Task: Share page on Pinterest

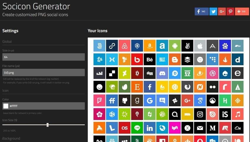Action: tap(230, 11)
